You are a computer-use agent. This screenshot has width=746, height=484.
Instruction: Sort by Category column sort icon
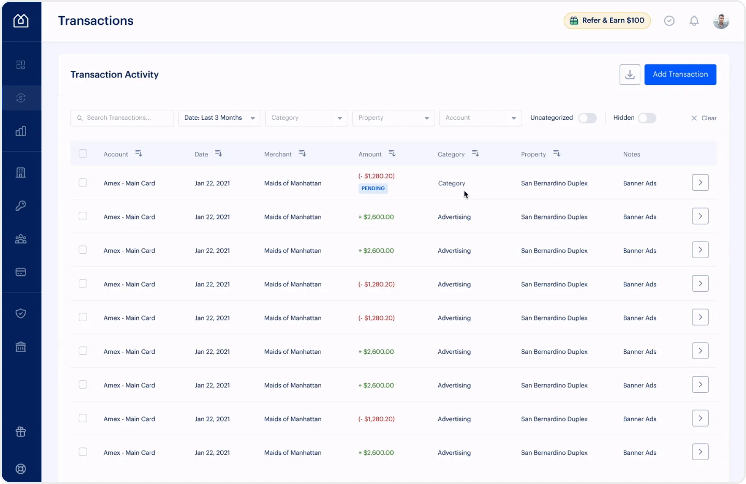point(475,153)
